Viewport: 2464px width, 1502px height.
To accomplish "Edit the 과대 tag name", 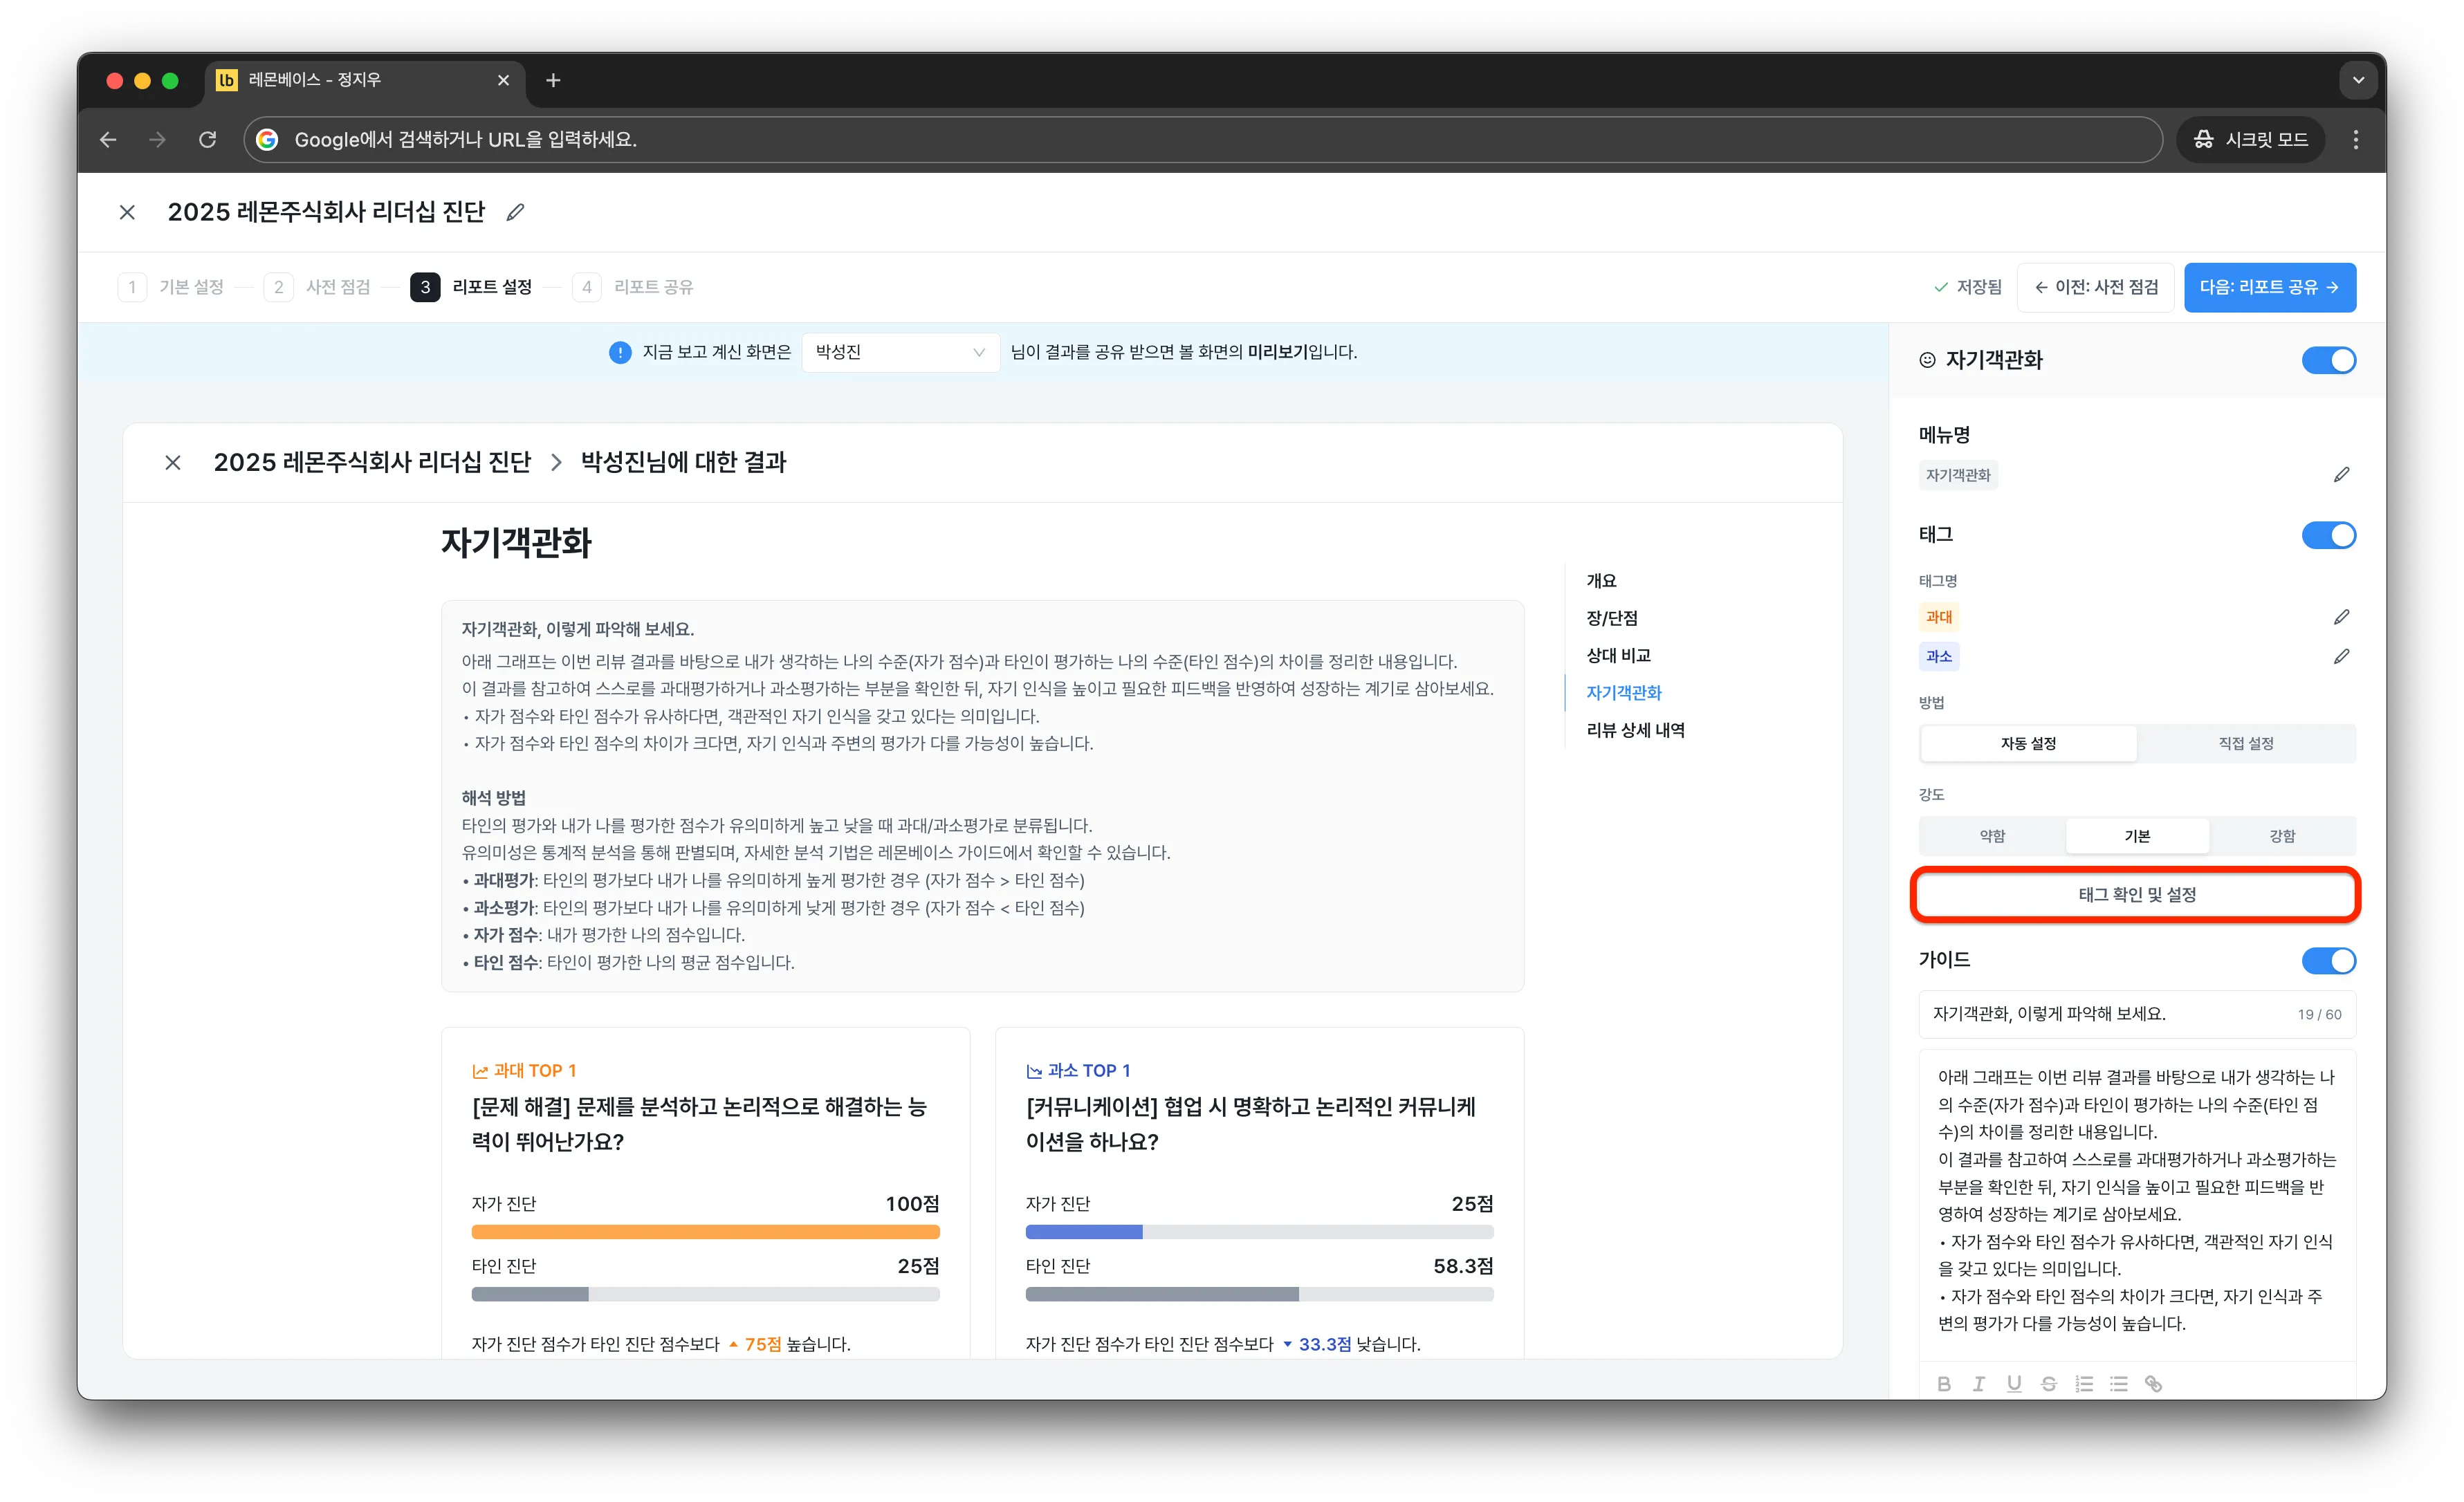I will click(2341, 617).
